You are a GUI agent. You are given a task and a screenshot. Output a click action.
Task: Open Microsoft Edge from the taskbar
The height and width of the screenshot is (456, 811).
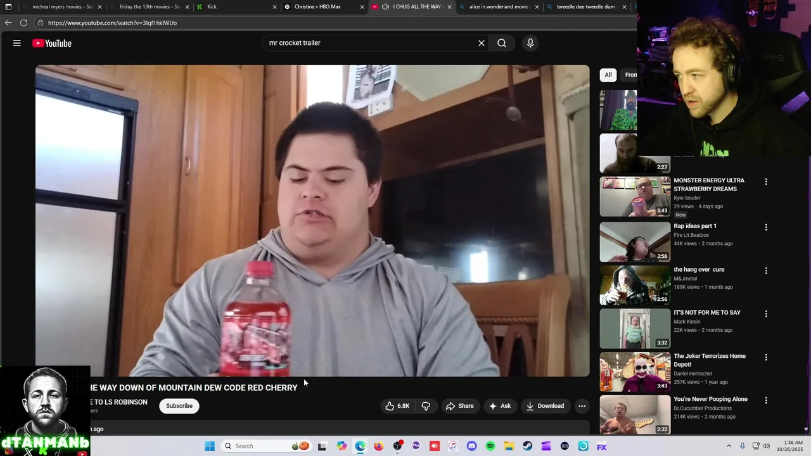(360, 446)
